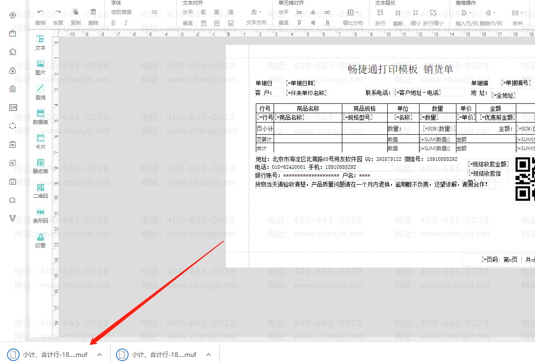The width and height of the screenshot is (535, 362).
Task: Click the 删除 trash icon
Action: click(93, 12)
